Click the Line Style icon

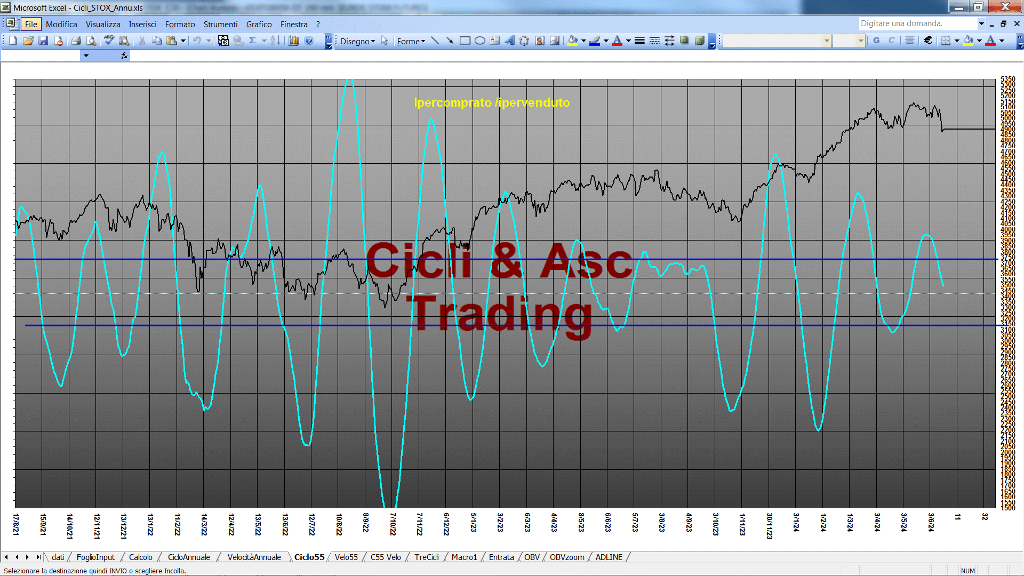(x=639, y=41)
